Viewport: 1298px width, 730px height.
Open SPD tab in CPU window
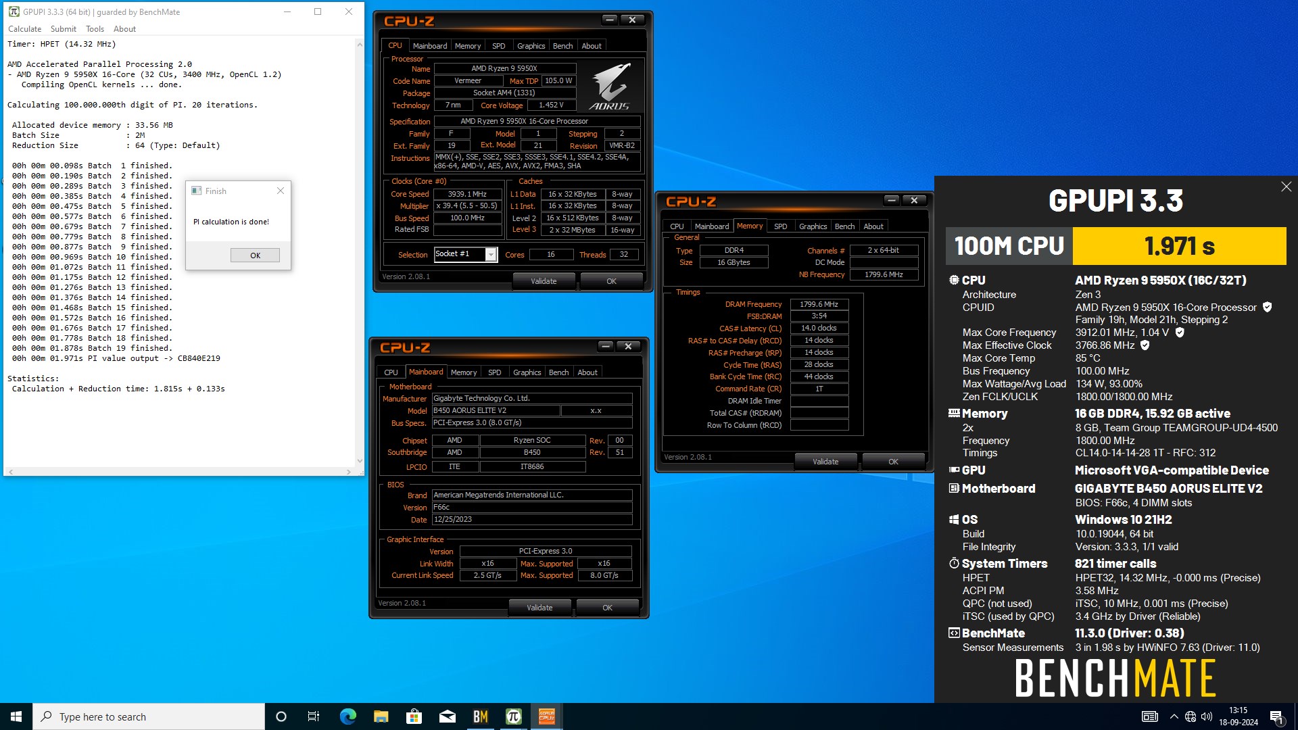(x=498, y=46)
